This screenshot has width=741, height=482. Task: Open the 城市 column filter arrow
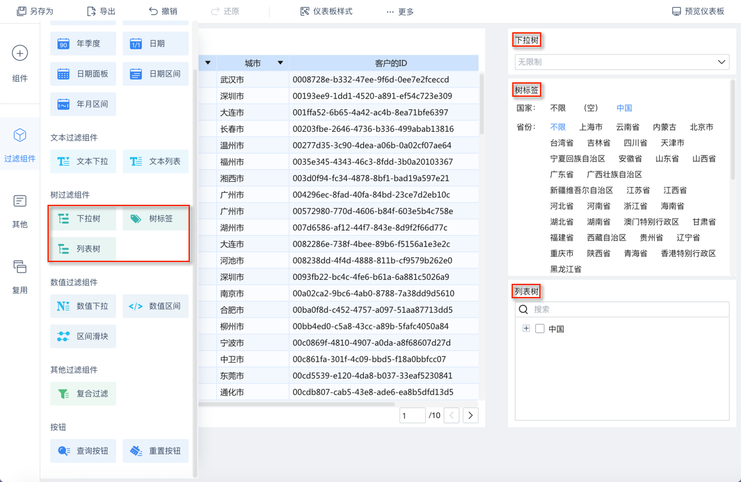coord(280,63)
